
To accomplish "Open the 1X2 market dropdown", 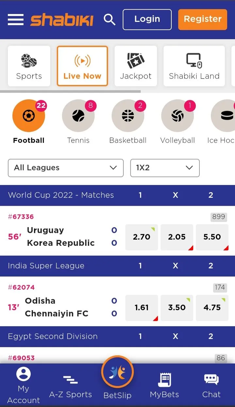I will click(x=165, y=168).
